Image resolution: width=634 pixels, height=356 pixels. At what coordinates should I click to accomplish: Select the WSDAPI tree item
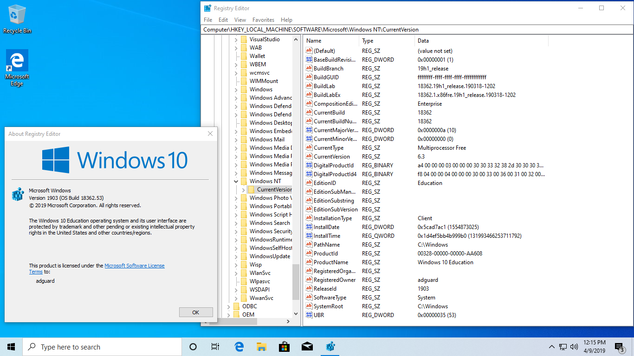click(259, 290)
